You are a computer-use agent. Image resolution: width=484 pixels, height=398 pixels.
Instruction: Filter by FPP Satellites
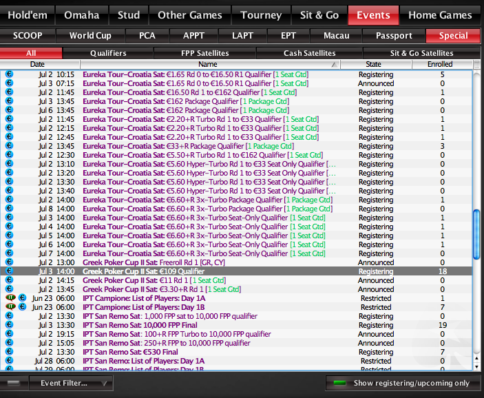coord(205,53)
